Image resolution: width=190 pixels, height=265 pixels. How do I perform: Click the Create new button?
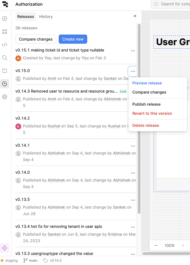73,39
